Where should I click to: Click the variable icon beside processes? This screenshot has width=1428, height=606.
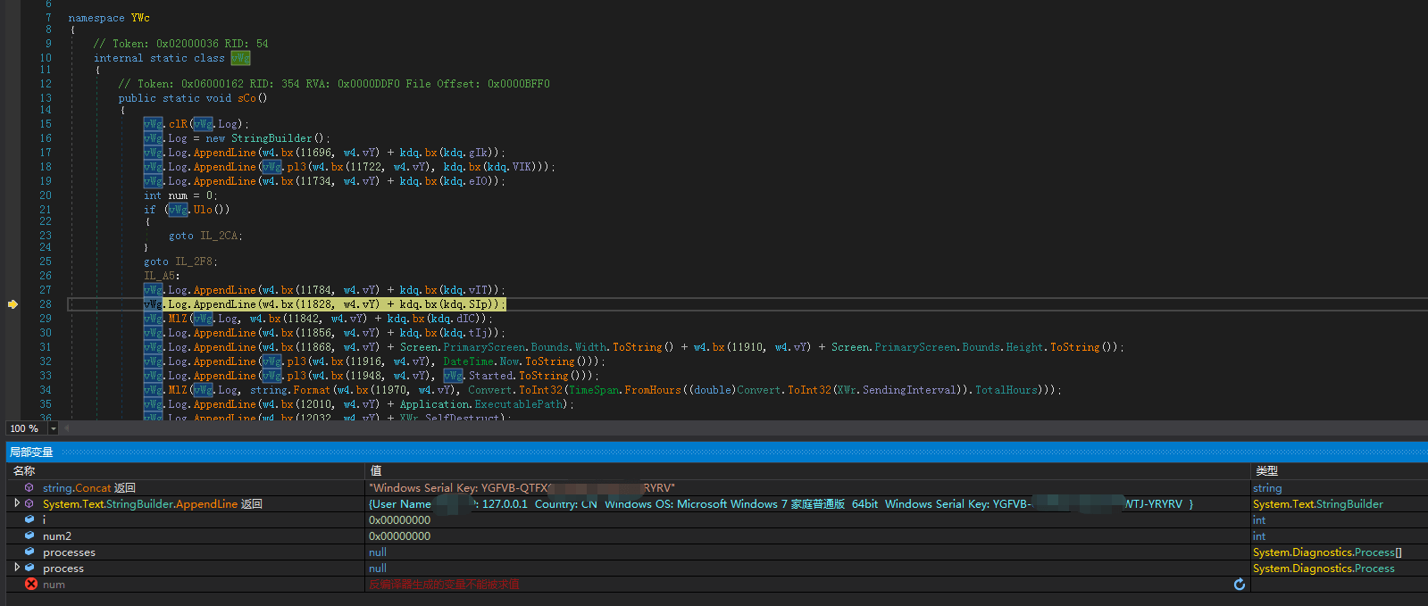click(29, 552)
